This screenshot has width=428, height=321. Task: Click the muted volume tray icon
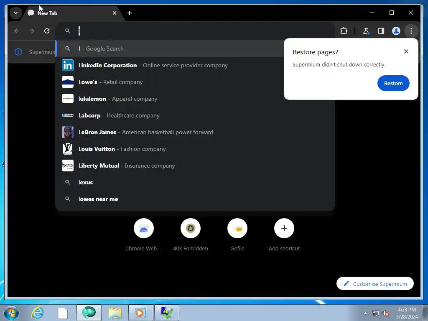(386, 313)
